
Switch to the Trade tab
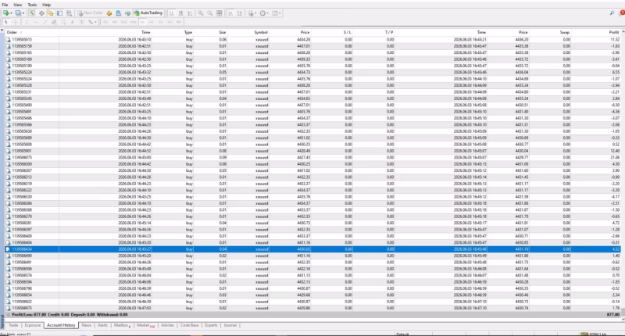pyautogui.click(x=13, y=325)
